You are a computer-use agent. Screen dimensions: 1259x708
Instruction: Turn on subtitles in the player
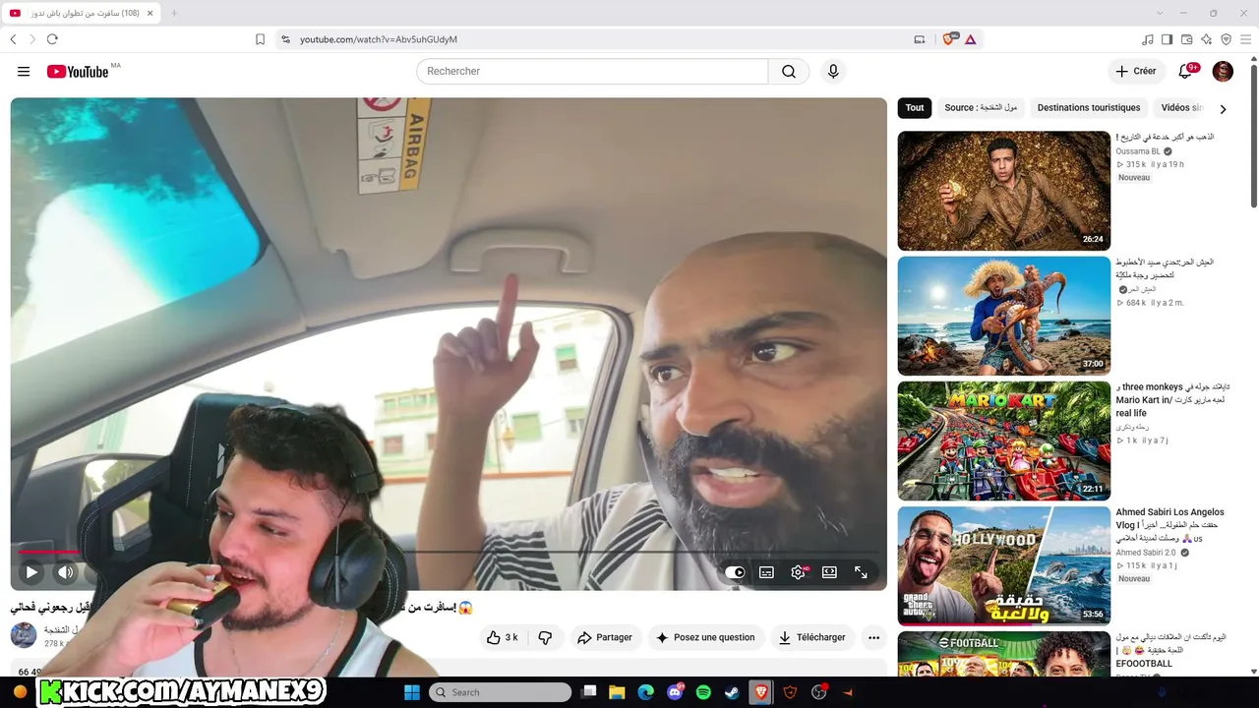tap(766, 572)
